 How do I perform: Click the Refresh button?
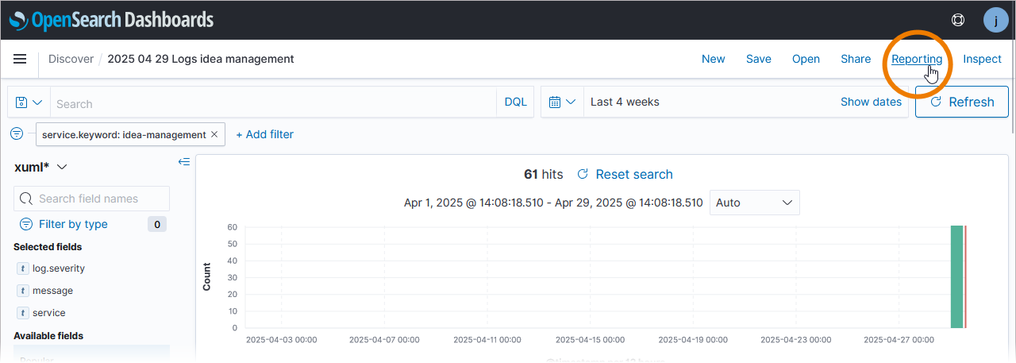[x=961, y=102]
